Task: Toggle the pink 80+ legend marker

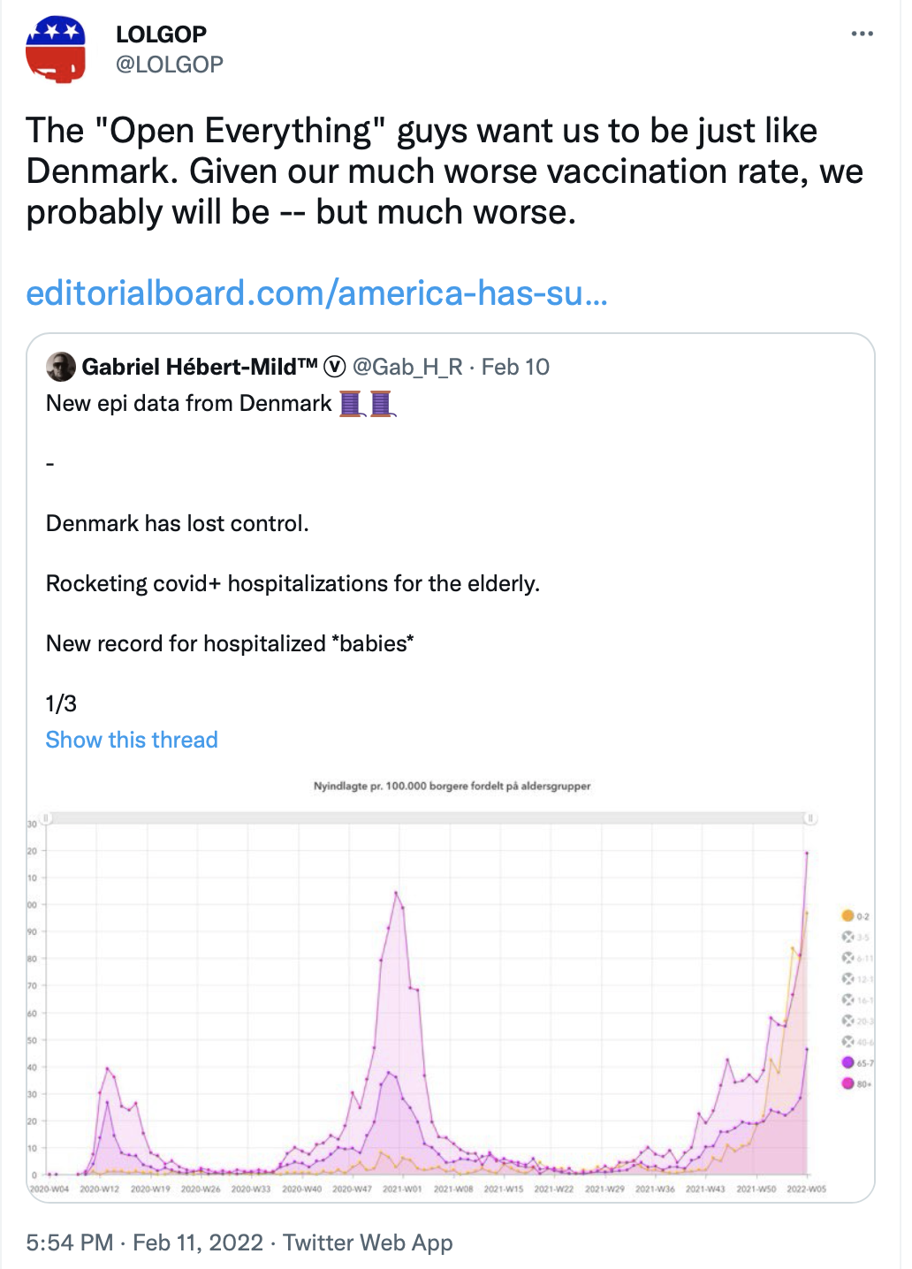Action: (848, 1083)
